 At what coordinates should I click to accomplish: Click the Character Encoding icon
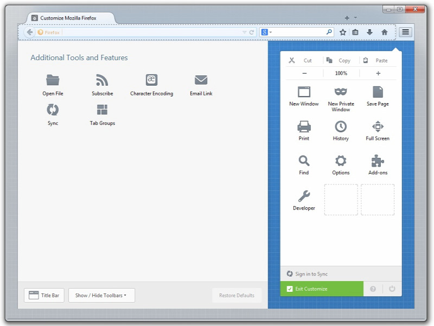point(151,80)
